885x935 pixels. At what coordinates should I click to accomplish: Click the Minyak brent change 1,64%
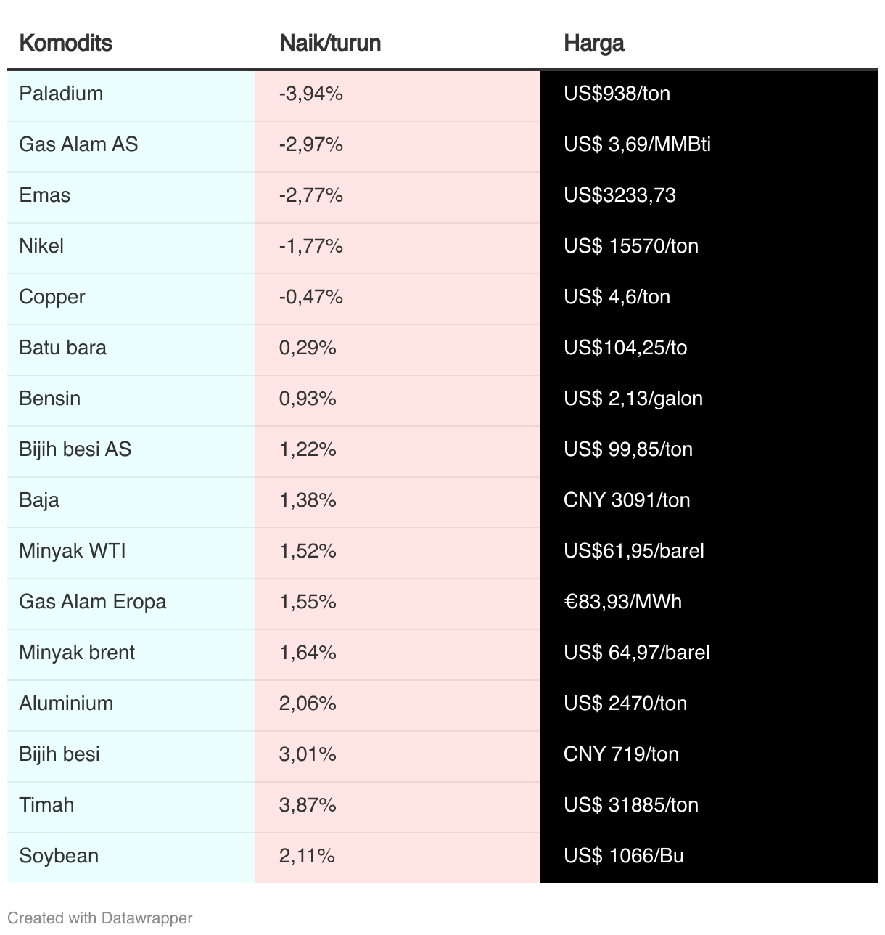[x=308, y=653]
